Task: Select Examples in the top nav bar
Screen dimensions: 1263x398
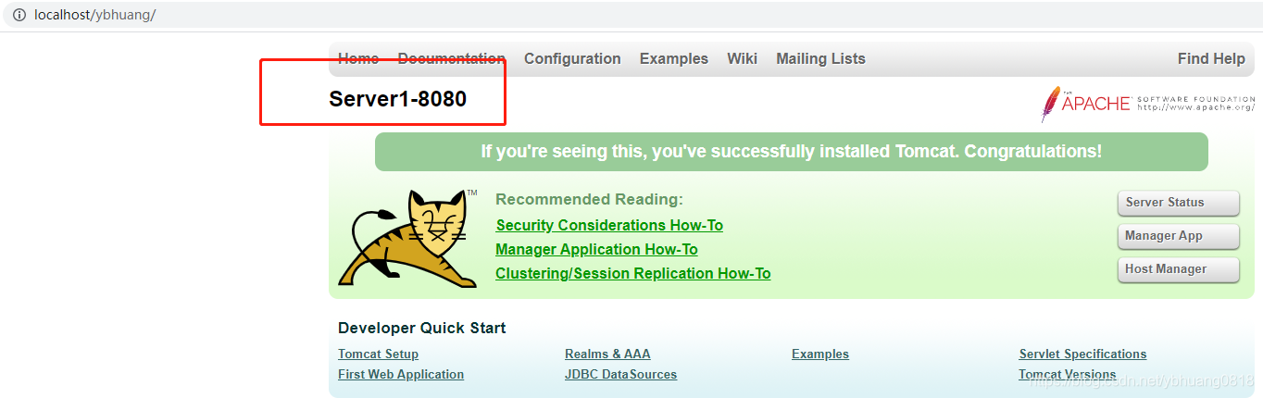Action: (674, 58)
